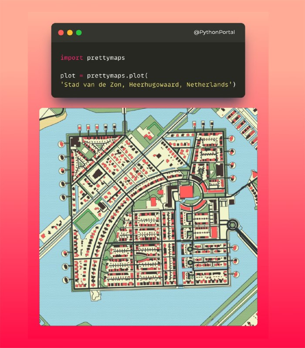Viewport: 305px width, 348px height.
Task: Click the 'Netherlands' word in string
Action: (x=208, y=84)
